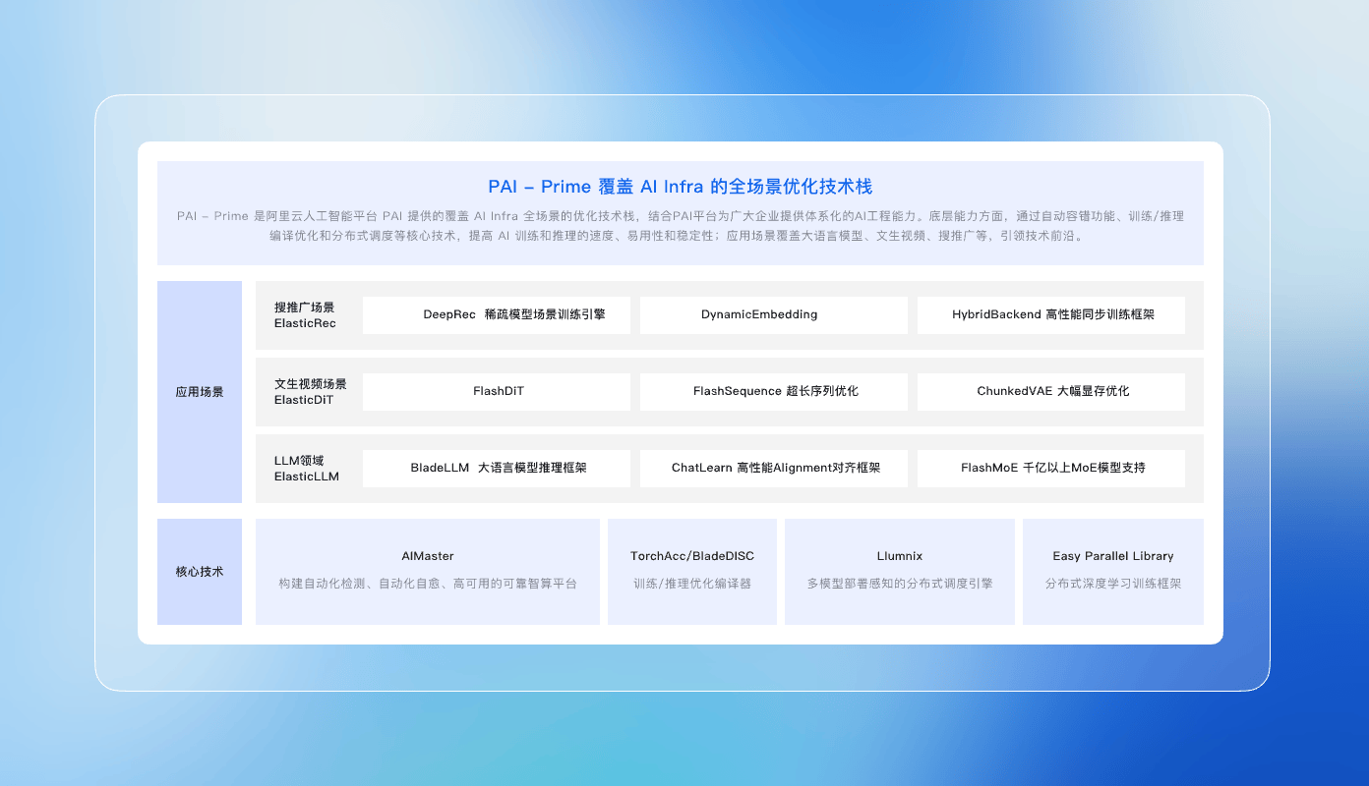Click the "ChunkedVAE 大幅显存优化" box
Screen dimensions: 1369x786
tap(1051, 392)
